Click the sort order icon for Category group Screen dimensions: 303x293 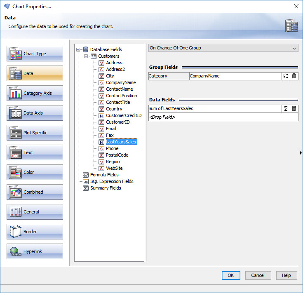[x=286, y=76]
